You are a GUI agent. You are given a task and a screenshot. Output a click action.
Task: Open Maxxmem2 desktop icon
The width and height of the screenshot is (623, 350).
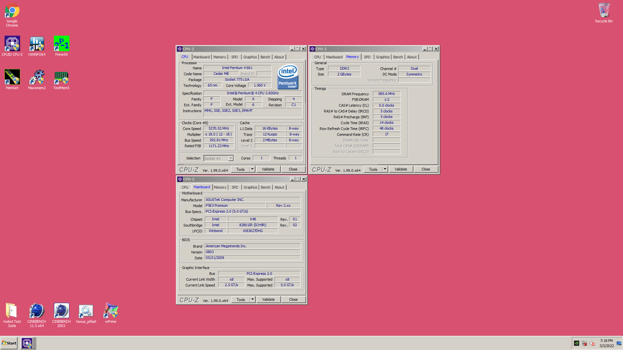(37, 79)
